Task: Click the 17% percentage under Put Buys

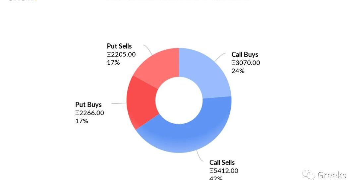Action: (82, 121)
